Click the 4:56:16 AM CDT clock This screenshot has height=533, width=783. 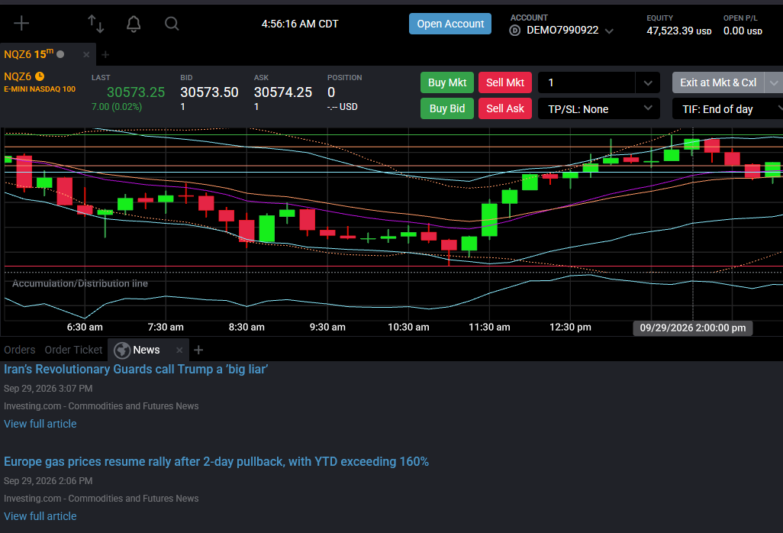(300, 24)
